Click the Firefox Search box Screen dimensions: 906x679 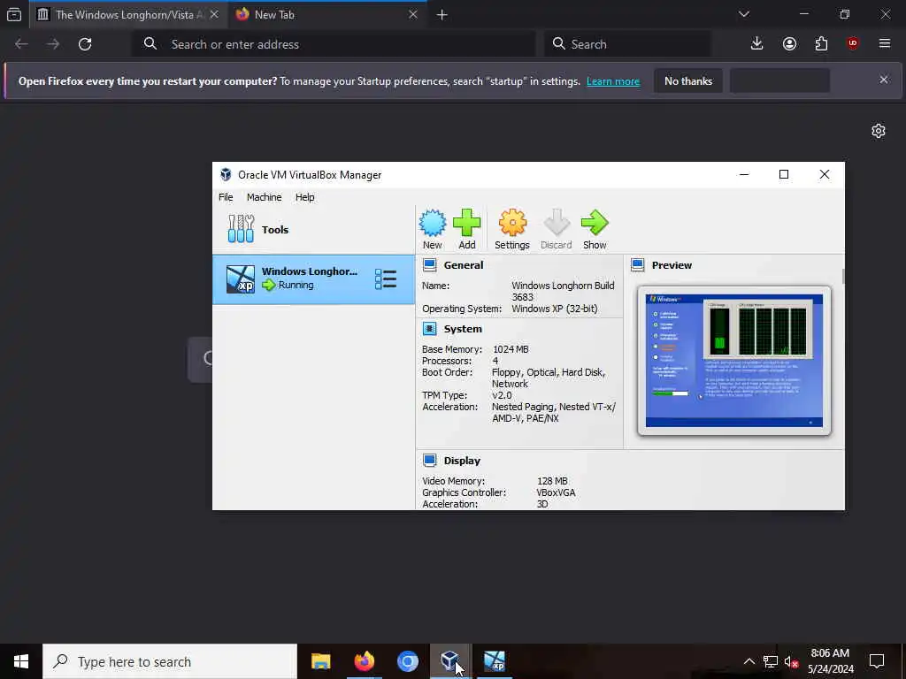click(x=627, y=44)
